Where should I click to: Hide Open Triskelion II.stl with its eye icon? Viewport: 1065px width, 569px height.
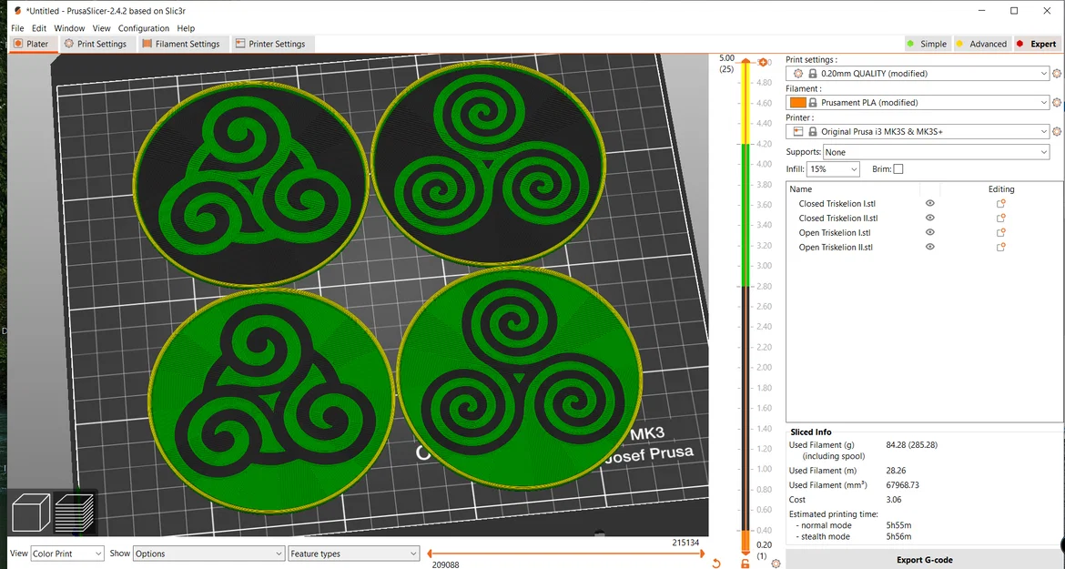[930, 247]
